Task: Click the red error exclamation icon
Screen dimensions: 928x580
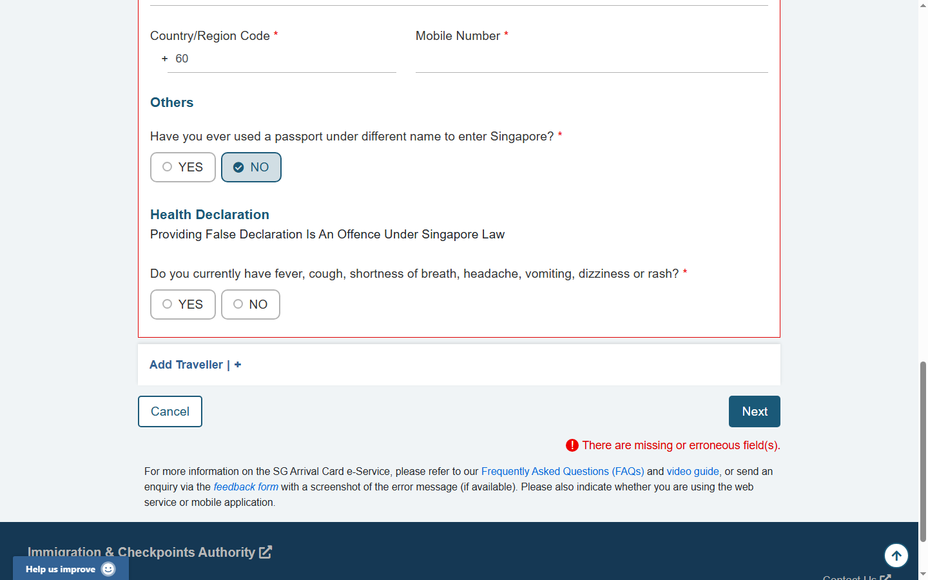Action: (x=572, y=445)
